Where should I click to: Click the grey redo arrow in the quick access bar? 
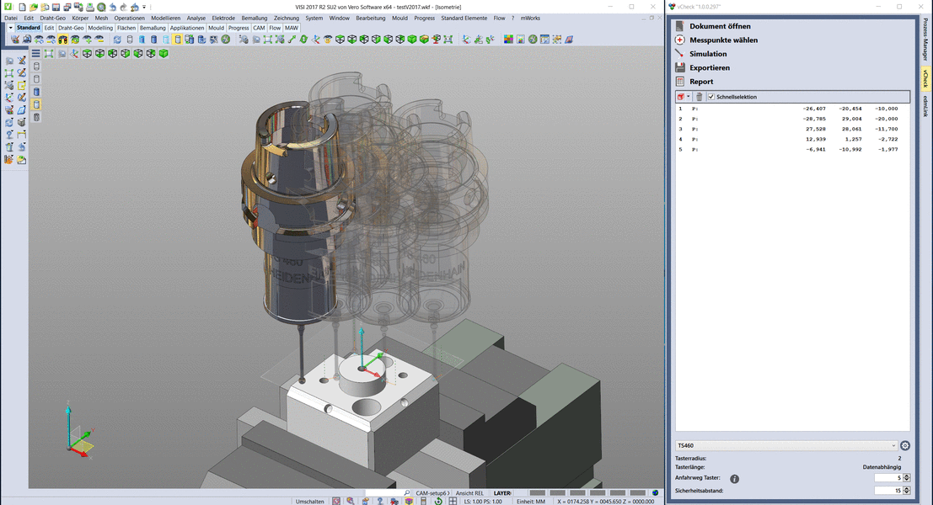(124, 7)
